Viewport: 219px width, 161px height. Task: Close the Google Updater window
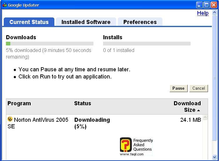tap(214, 5)
